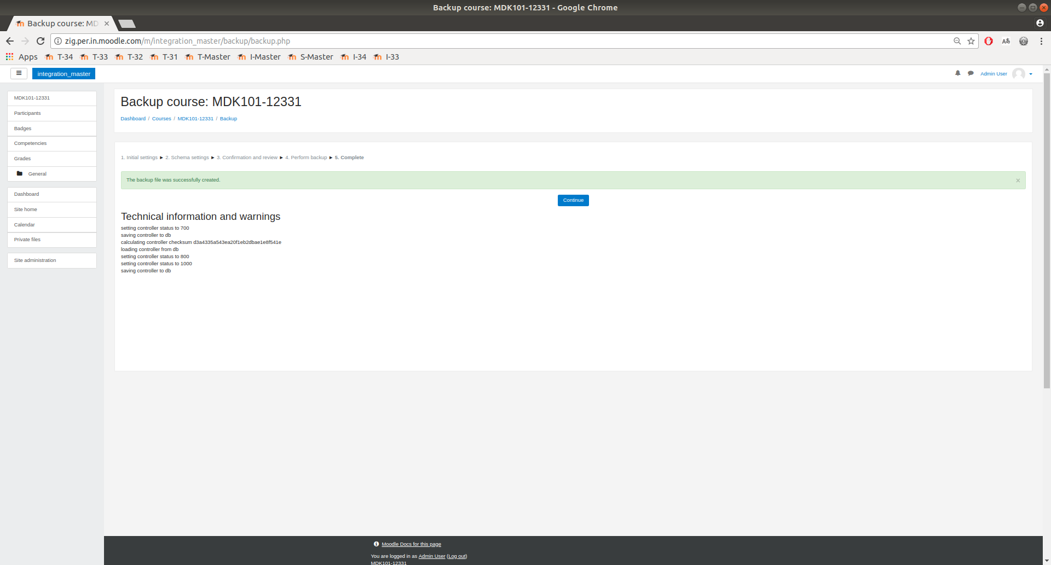Bookmark this page with the star icon
The height and width of the screenshot is (565, 1051).
[x=971, y=41]
